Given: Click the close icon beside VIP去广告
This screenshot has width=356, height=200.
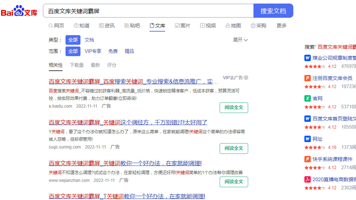Looking at the screenshot, I should pos(246,78).
